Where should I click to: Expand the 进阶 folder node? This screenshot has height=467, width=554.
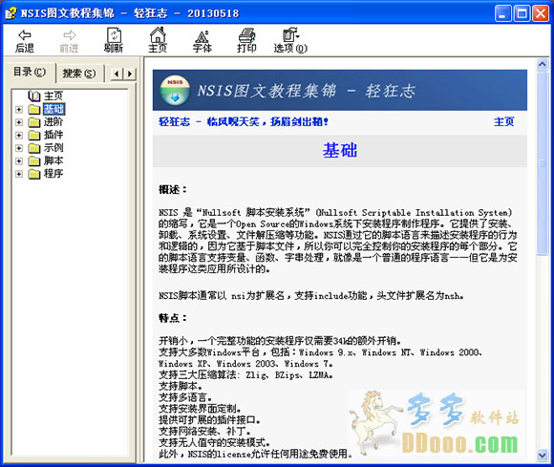point(19,122)
